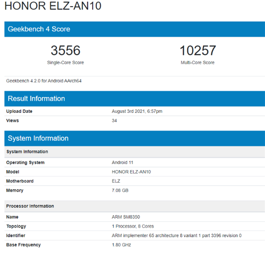The image size is (265, 254).
Task: Click the Model row label
Action: click(13, 172)
